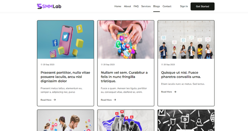Click clock icon on third blog card
Image resolution: width=248 pixels, height=131 pixels.
(162, 64)
